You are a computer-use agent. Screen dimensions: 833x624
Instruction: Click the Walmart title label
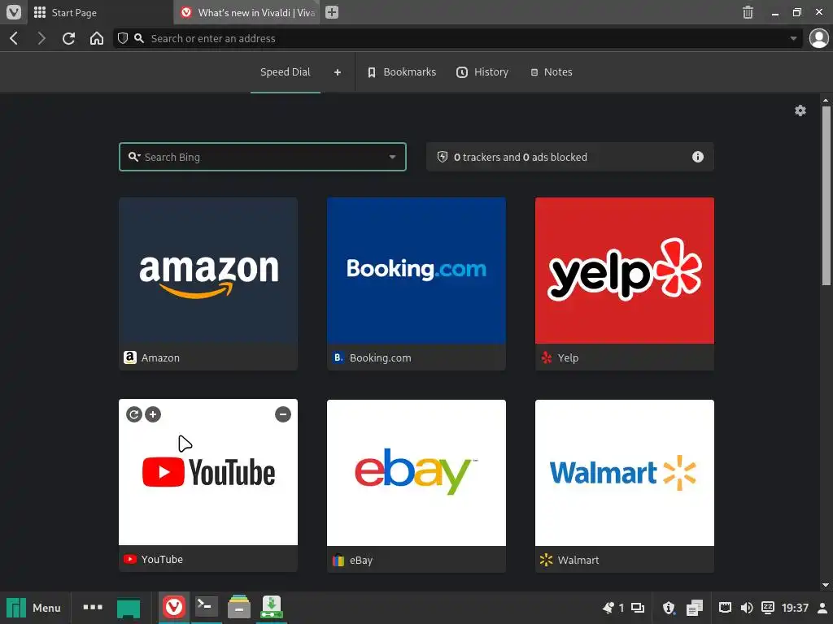578,560
